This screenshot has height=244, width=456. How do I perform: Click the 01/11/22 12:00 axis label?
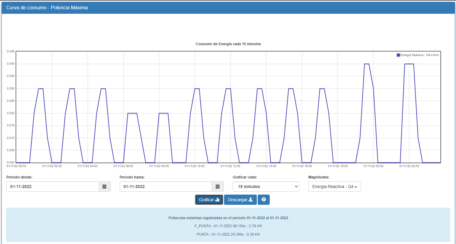point(230,166)
